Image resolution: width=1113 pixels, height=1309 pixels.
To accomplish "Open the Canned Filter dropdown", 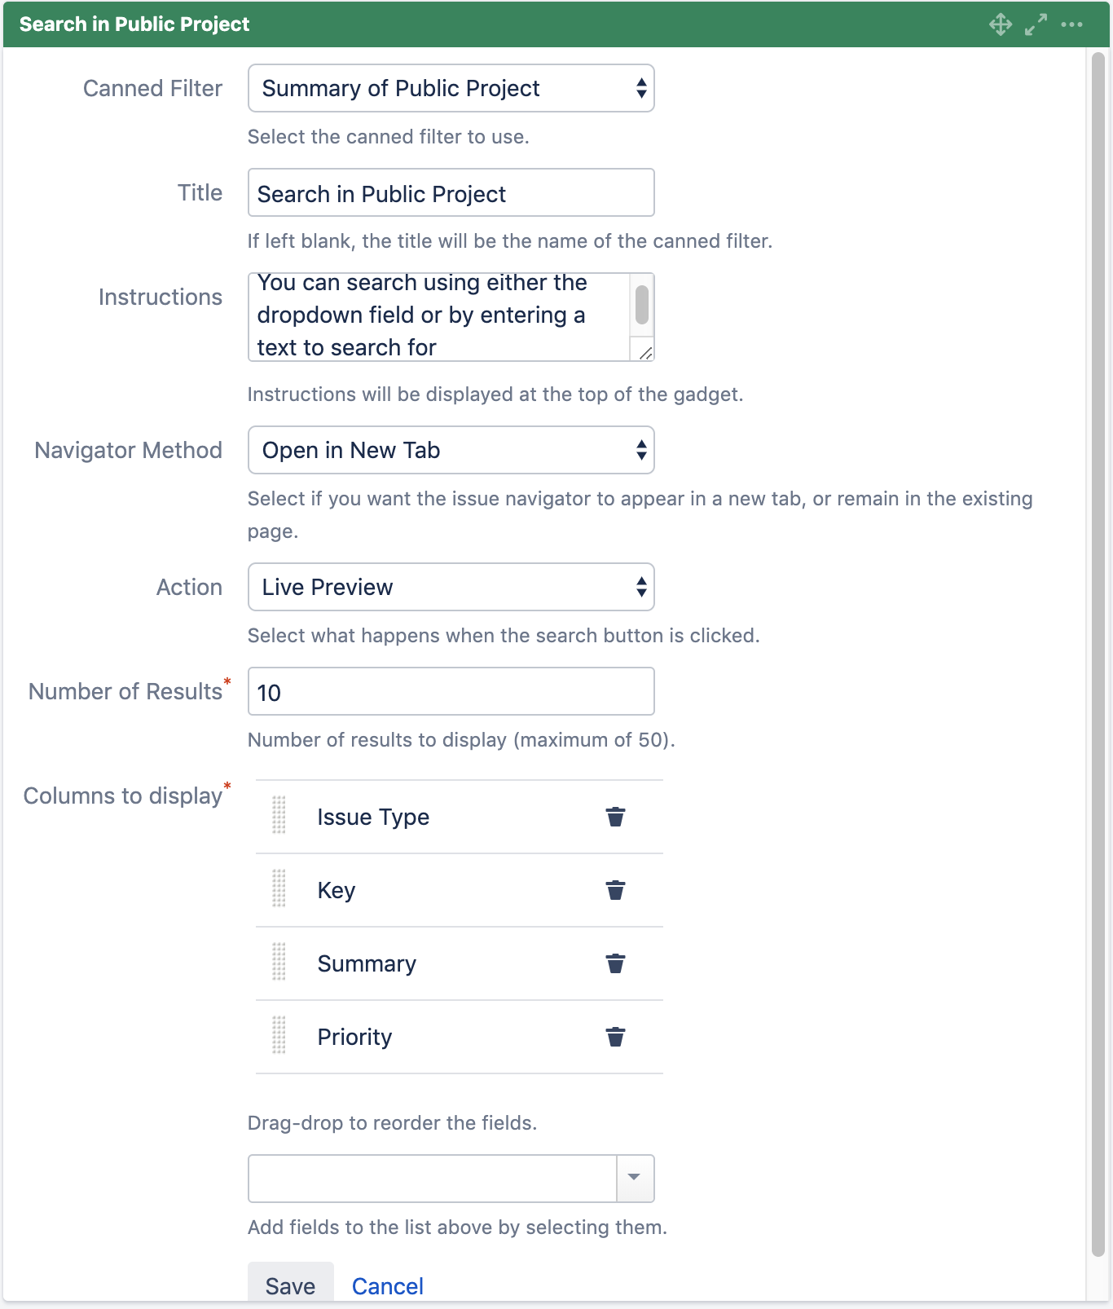I will 451,88.
